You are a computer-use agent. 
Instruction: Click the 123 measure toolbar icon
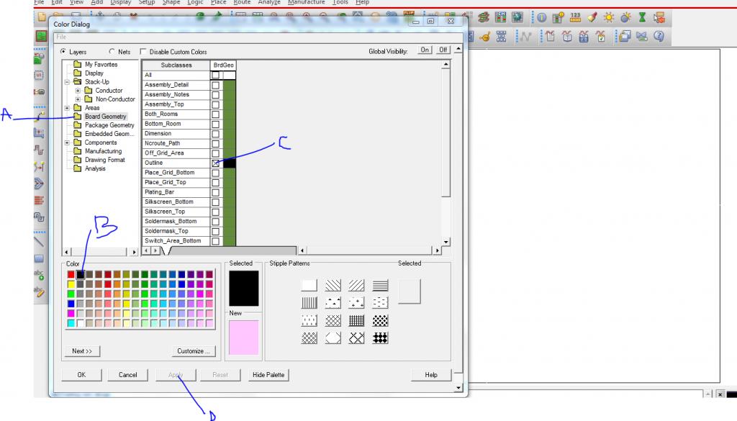[575, 18]
